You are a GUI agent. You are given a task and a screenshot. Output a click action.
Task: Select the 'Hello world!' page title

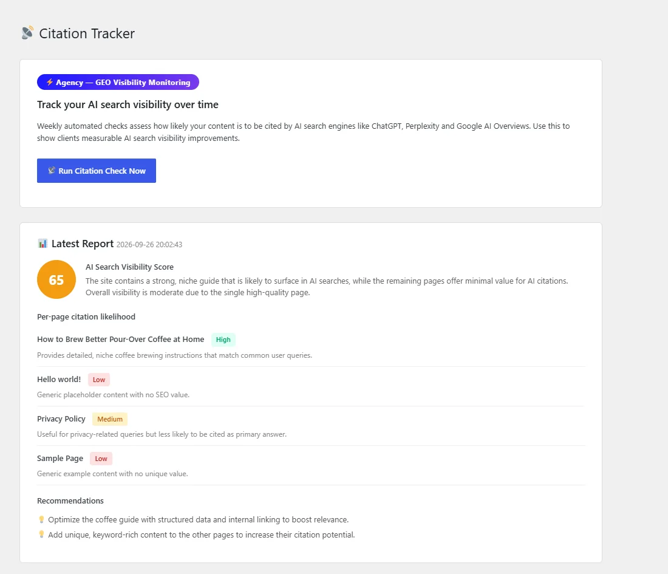coord(59,379)
